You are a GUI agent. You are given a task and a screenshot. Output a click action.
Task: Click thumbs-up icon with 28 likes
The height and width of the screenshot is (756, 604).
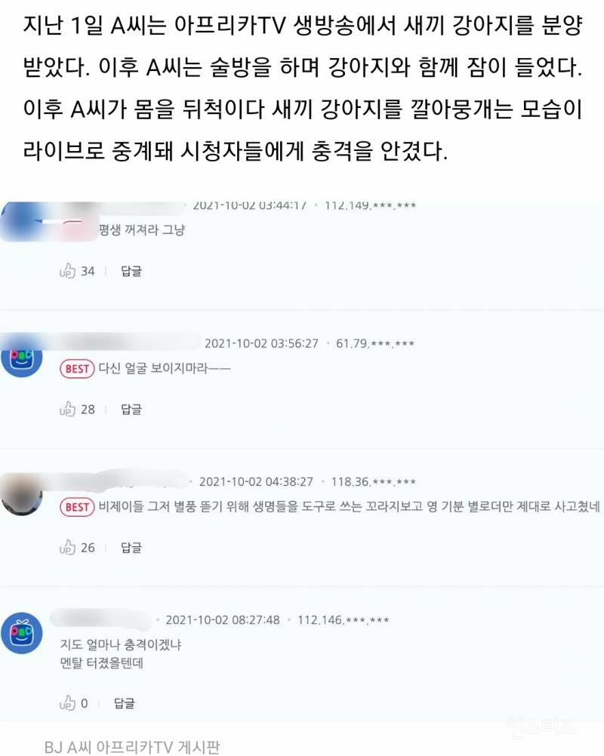[x=67, y=409]
